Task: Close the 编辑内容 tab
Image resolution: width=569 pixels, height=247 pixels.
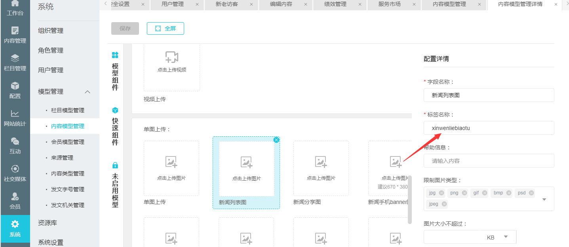Action: (x=306, y=4)
